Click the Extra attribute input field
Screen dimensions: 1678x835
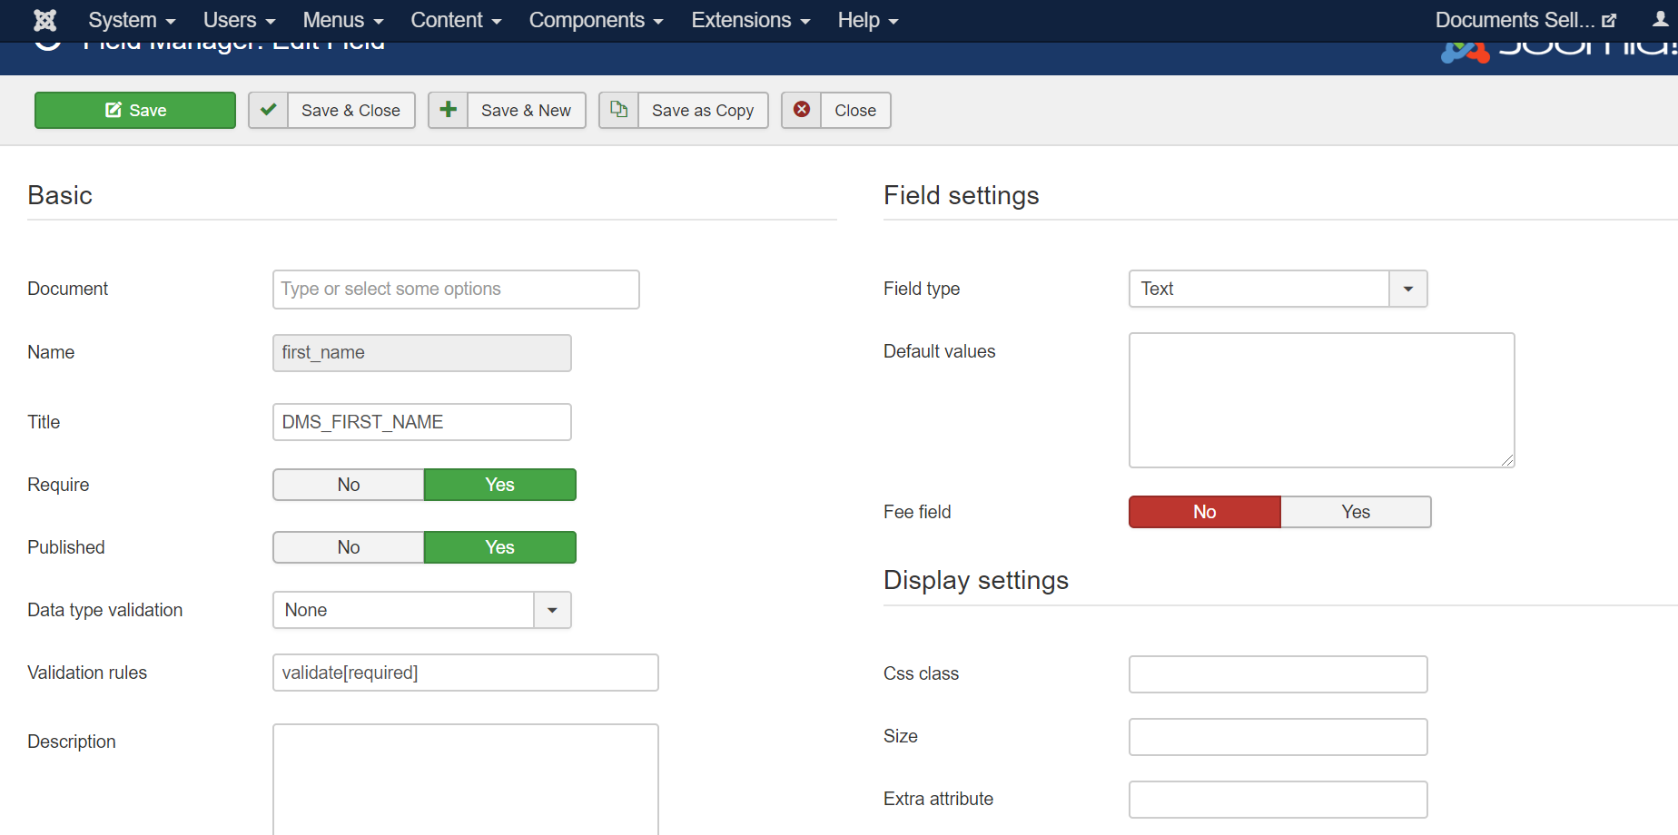pyautogui.click(x=1278, y=800)
